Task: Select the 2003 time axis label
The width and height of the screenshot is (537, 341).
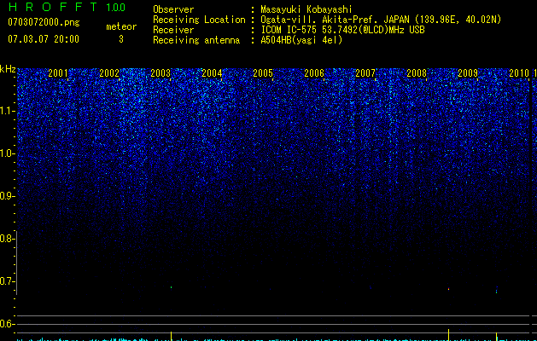Action: point(161,72)
